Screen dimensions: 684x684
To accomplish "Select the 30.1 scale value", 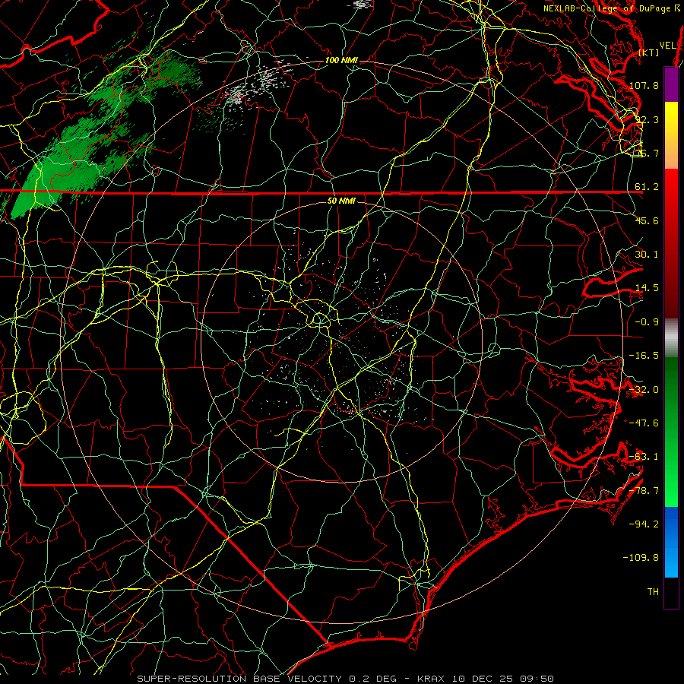I will [x=647, y=255].
